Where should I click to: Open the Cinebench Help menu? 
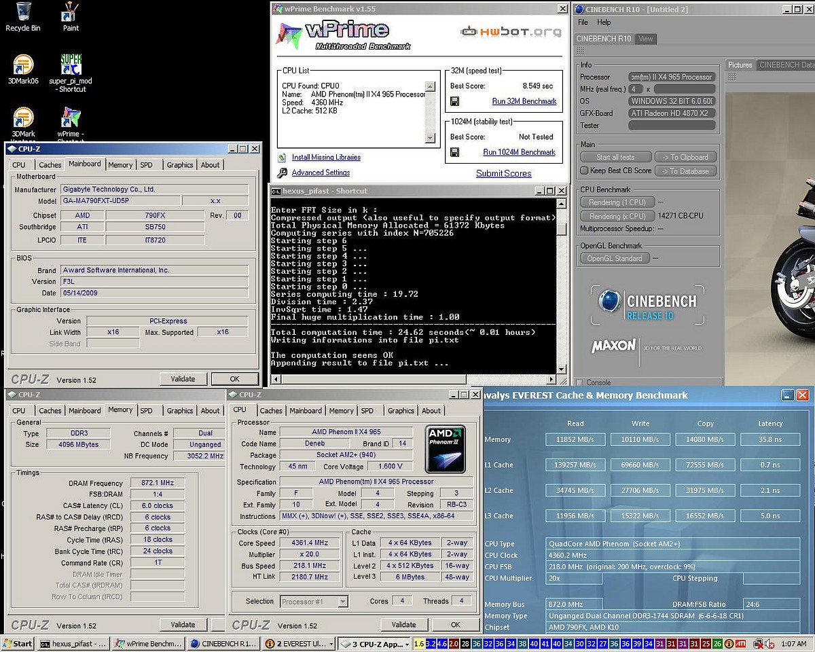pos(604,22)
